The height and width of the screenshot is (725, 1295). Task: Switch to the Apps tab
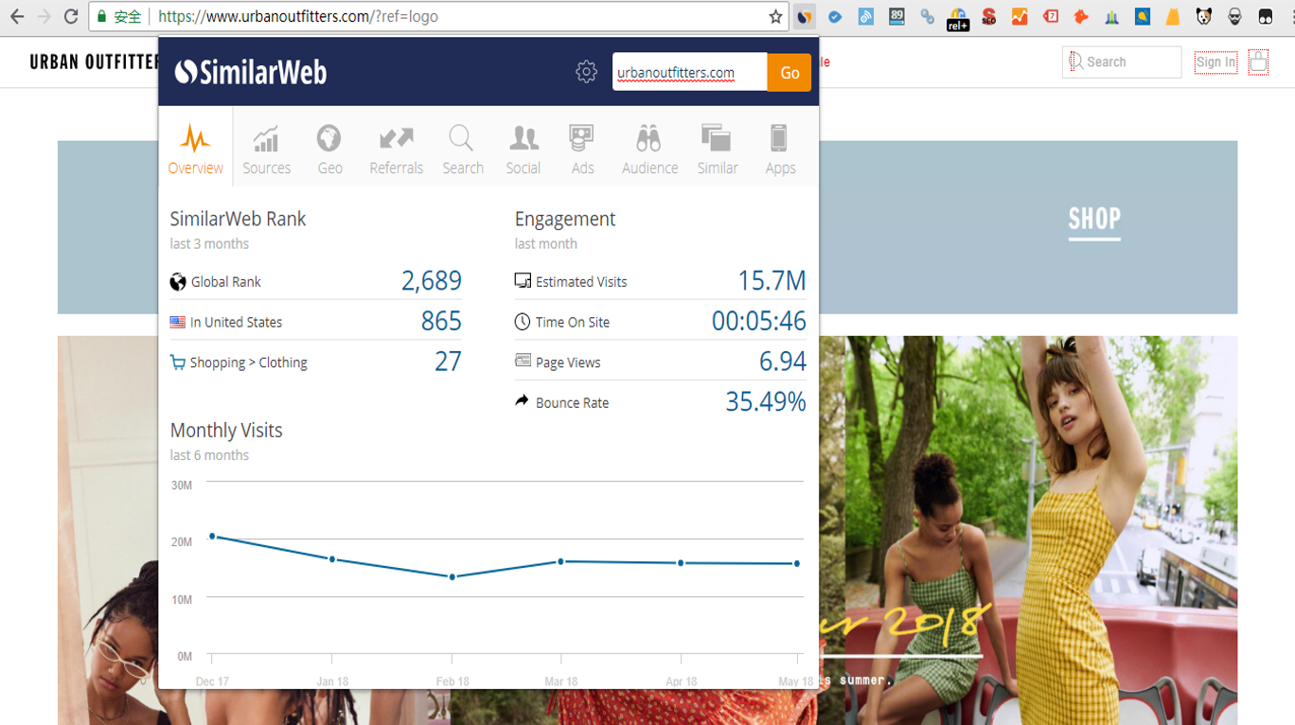[780, 150]
